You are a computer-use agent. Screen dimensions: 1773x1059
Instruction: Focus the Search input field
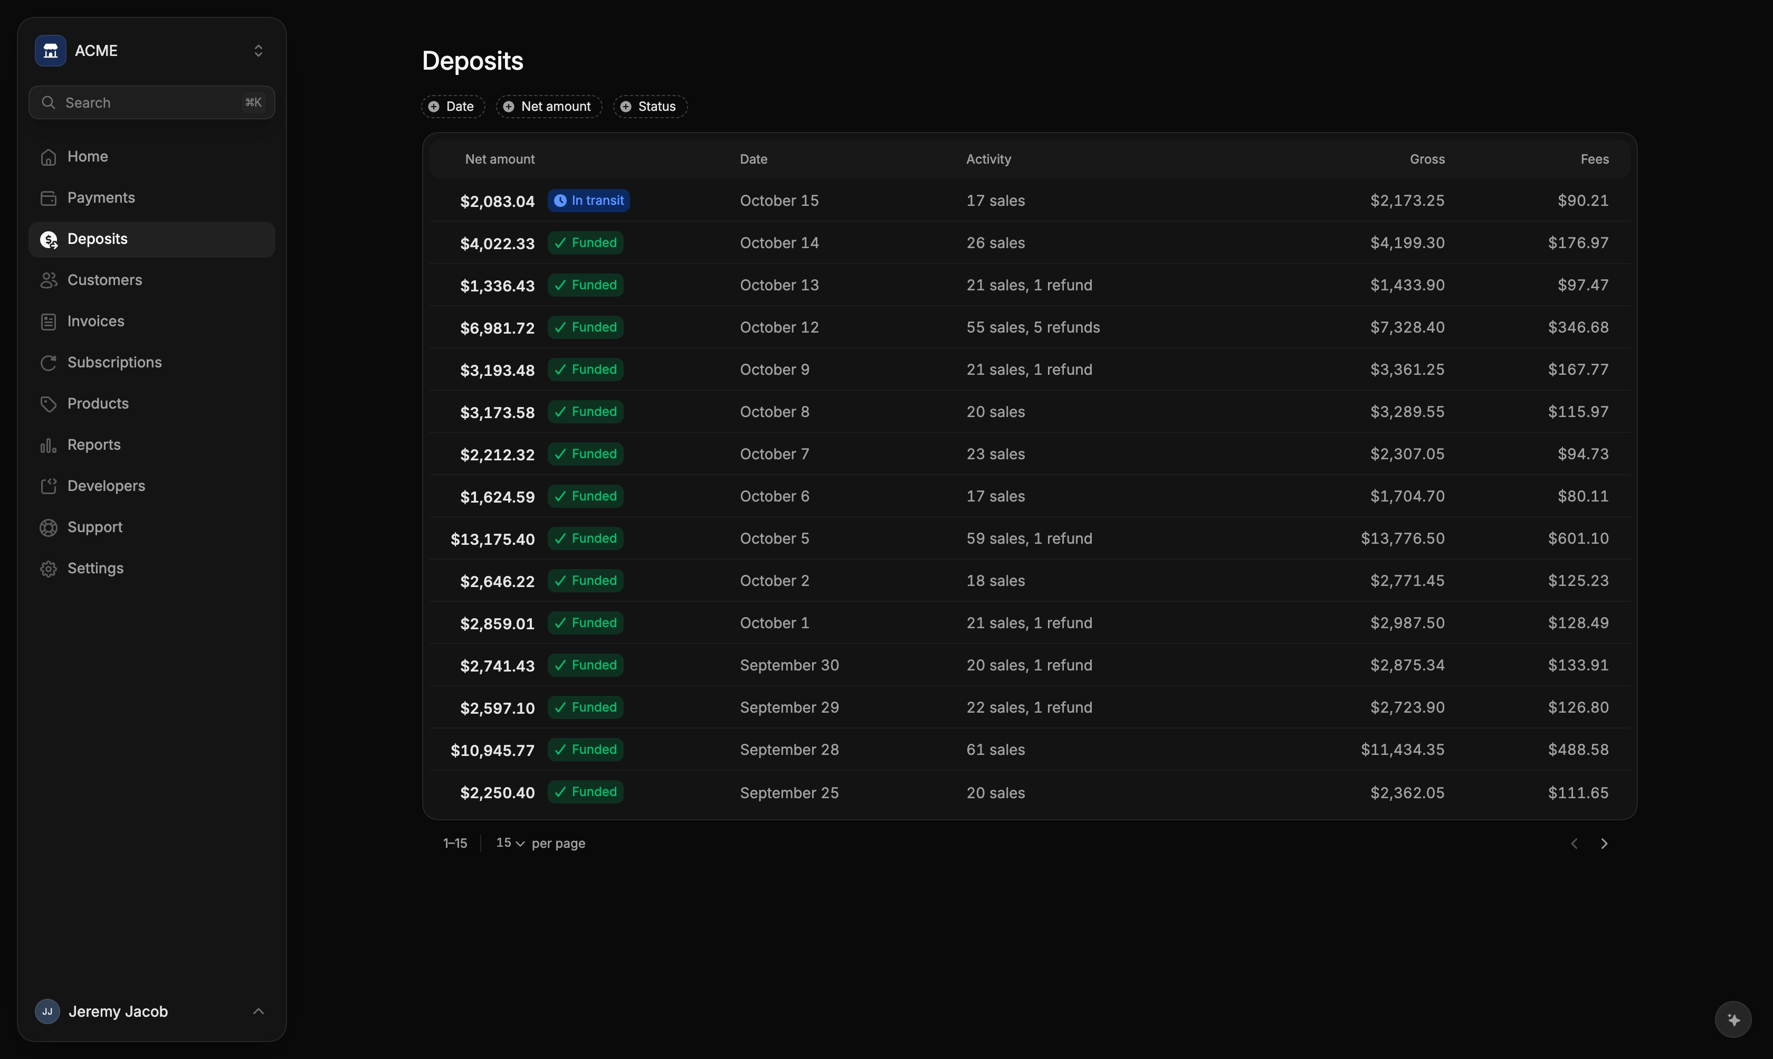click(x=152, y=103)
